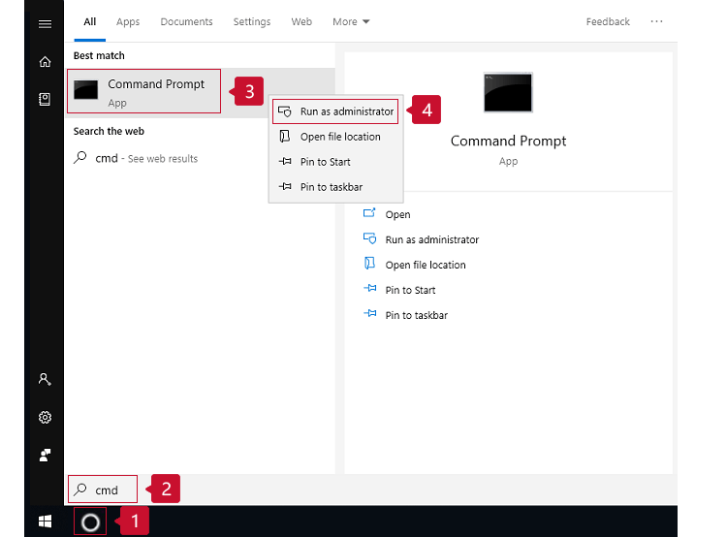Image resolution: width=727 pixels, height=537 pixels.
Task: Click the account user icon in sidebar
Action: pyautogui.click(x=45, y=380)
